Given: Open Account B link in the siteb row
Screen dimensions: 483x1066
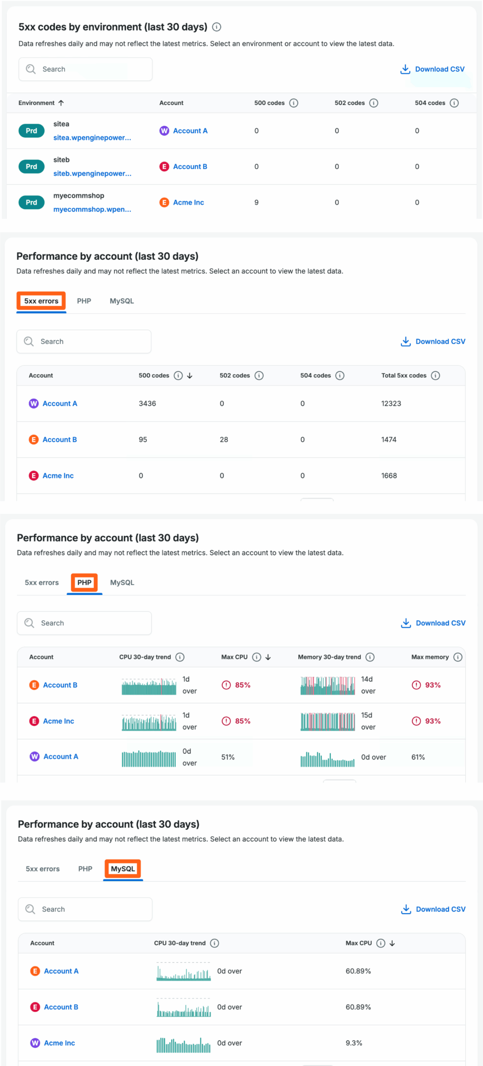Looking at the screenshot, I should [x=190, y=167].
